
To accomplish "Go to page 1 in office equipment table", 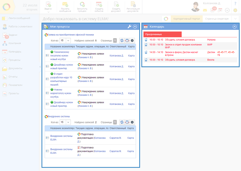I will coord(115,41).
